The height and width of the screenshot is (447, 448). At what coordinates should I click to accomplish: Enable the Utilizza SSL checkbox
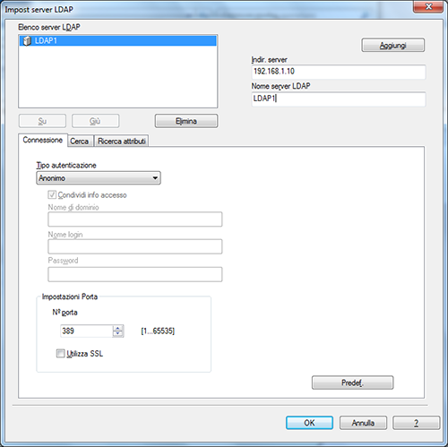(x=60, y=354)
